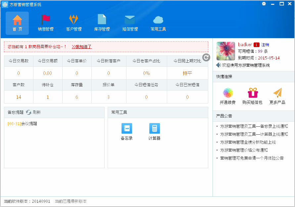Click the 今日老客户占比 value 0%
Screen dimensions: 295x207
tap(146, 73)
